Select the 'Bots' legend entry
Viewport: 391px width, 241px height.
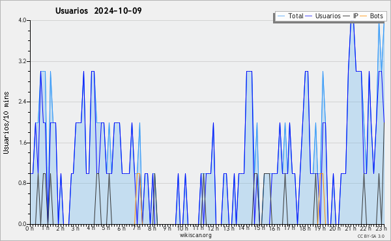pos(371,16)
